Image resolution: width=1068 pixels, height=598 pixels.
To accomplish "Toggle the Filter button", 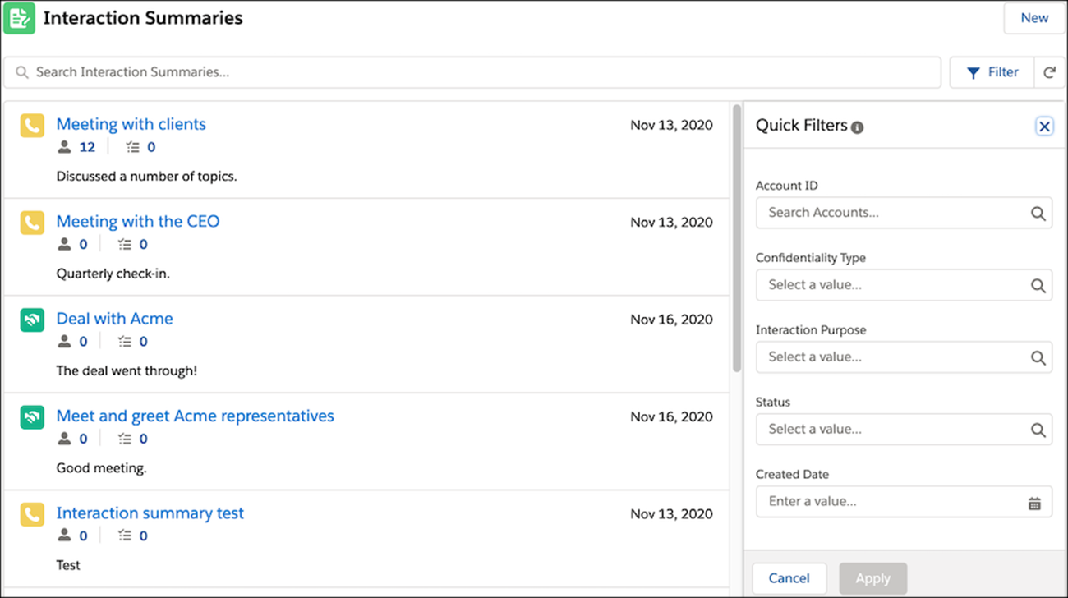I will coord(992,72).
